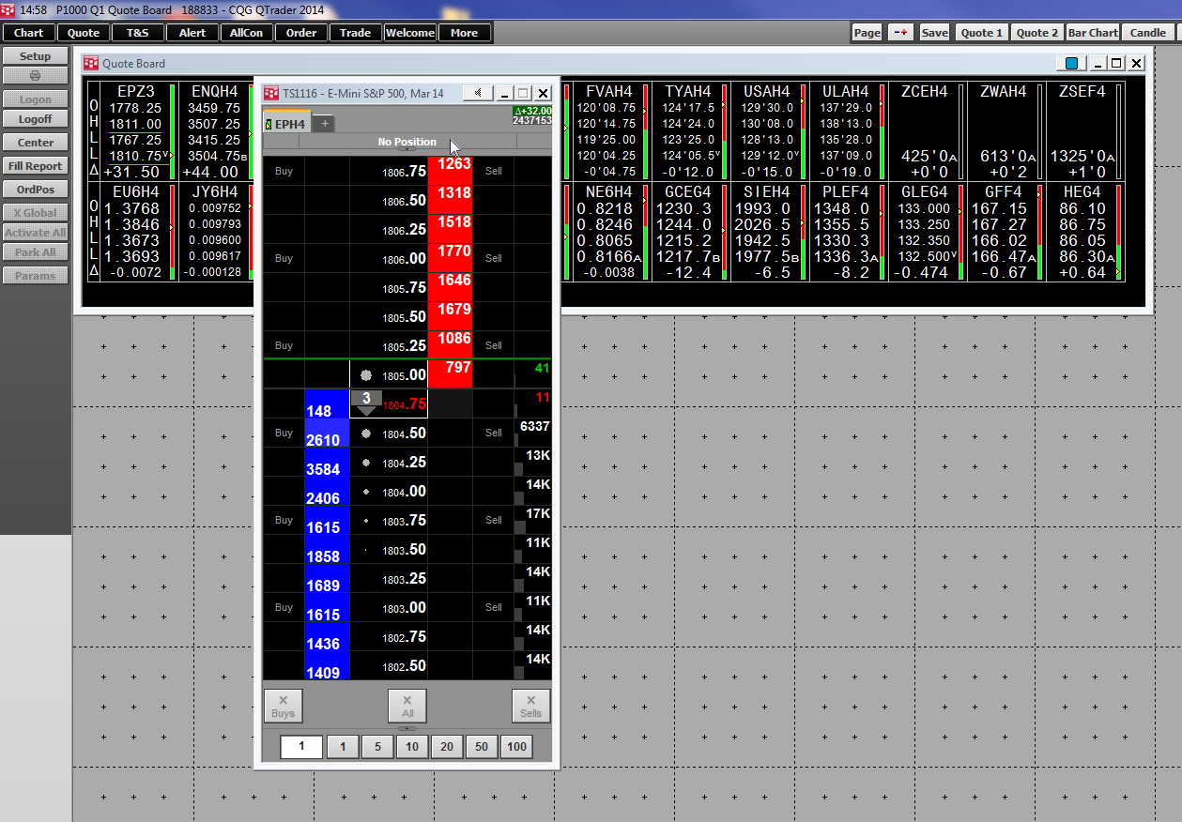This screenshot has width=1182, height=822.
Task: Click the Buy cell at price 1803.00
Action: [284, 608]
